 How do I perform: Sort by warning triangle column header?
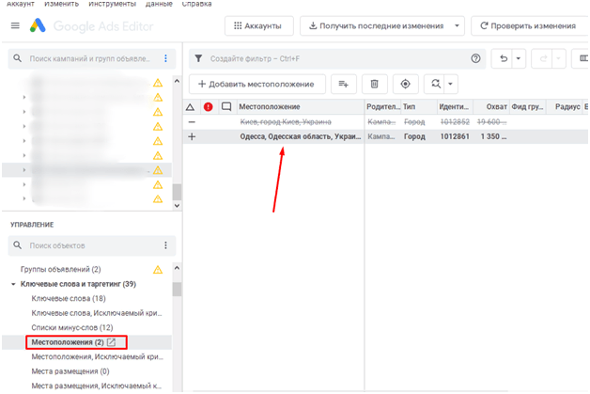[x=191, y=107]
